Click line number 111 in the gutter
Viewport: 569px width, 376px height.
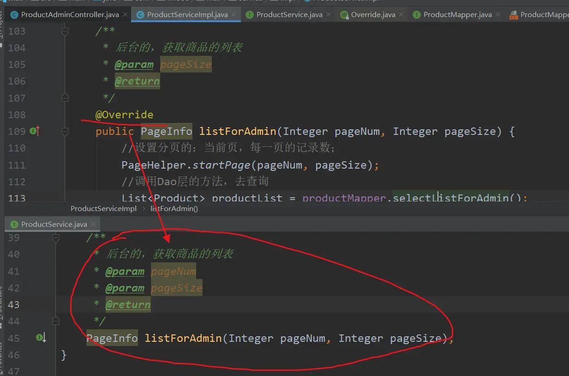click(17, 165)
